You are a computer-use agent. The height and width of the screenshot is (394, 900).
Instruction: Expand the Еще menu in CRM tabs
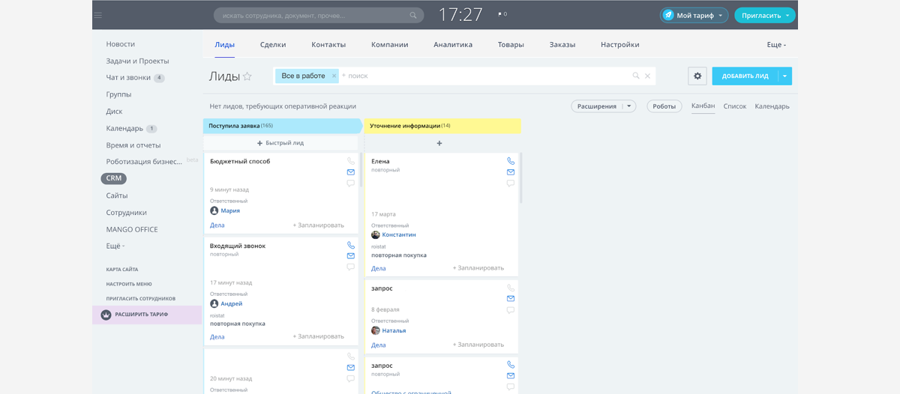pos(776,45)
